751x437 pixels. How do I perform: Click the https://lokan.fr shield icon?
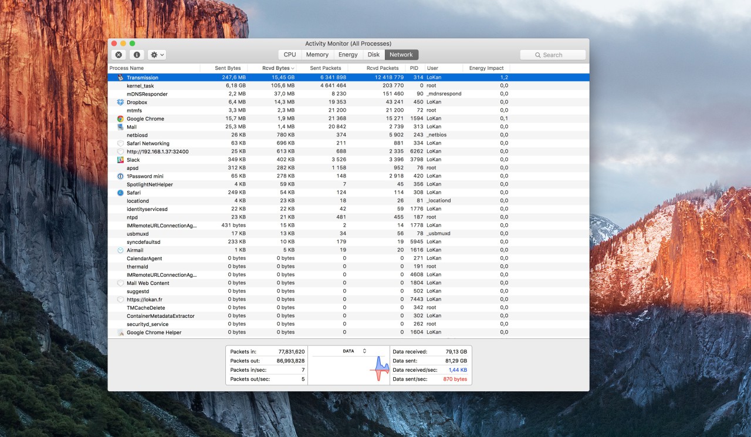(120, 300)
